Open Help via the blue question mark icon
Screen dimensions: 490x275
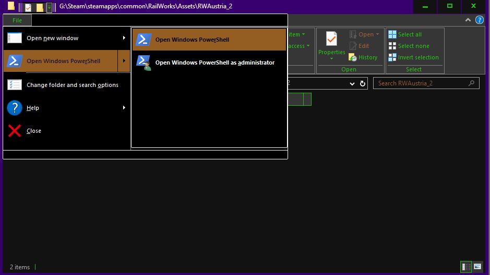480,20
